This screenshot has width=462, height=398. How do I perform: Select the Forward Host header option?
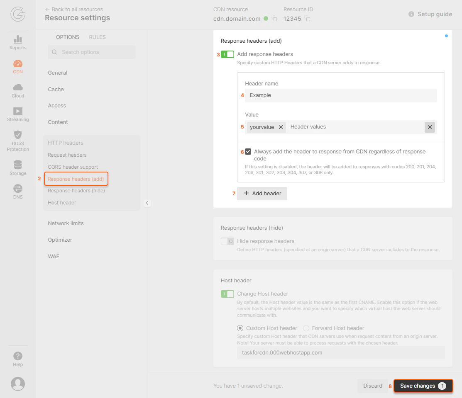[x=306, y=328]
